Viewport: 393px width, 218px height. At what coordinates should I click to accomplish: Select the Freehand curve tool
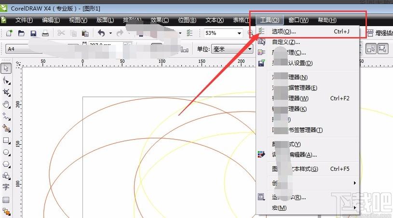coord(6,116)
